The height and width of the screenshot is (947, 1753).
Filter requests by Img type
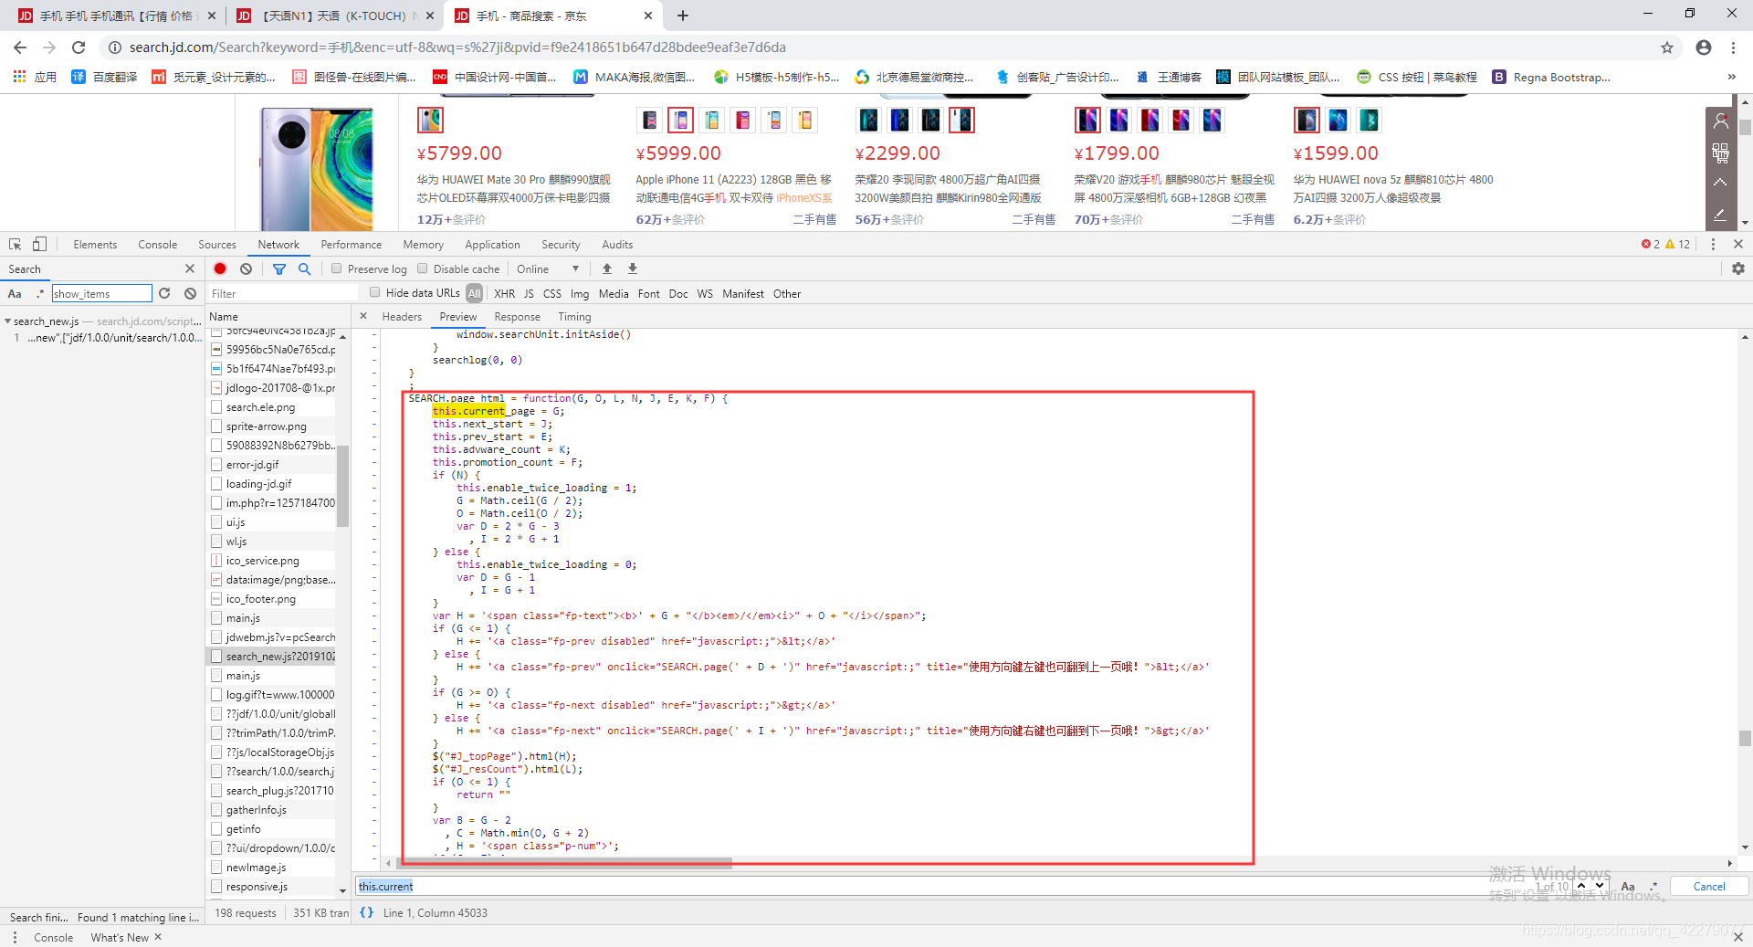580,293
